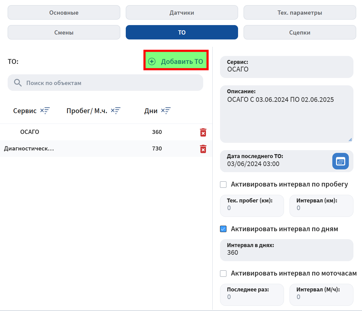Click into the Поиск по объектам field
362x311 pixels.
[x=110, y=83]
